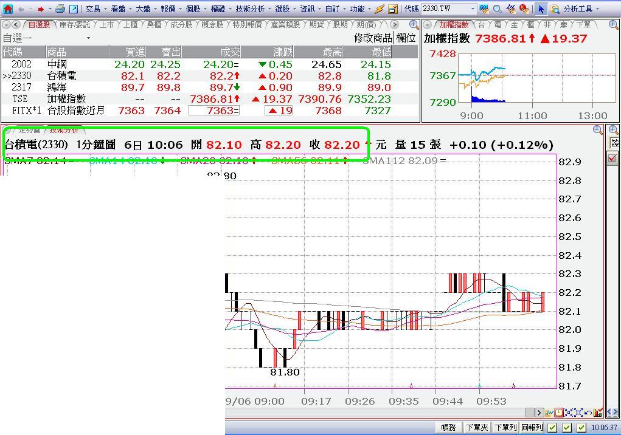Screen dimensions: 621x435
Task: Select the TSE 加權指數 row
Action: tap(210, 98)
